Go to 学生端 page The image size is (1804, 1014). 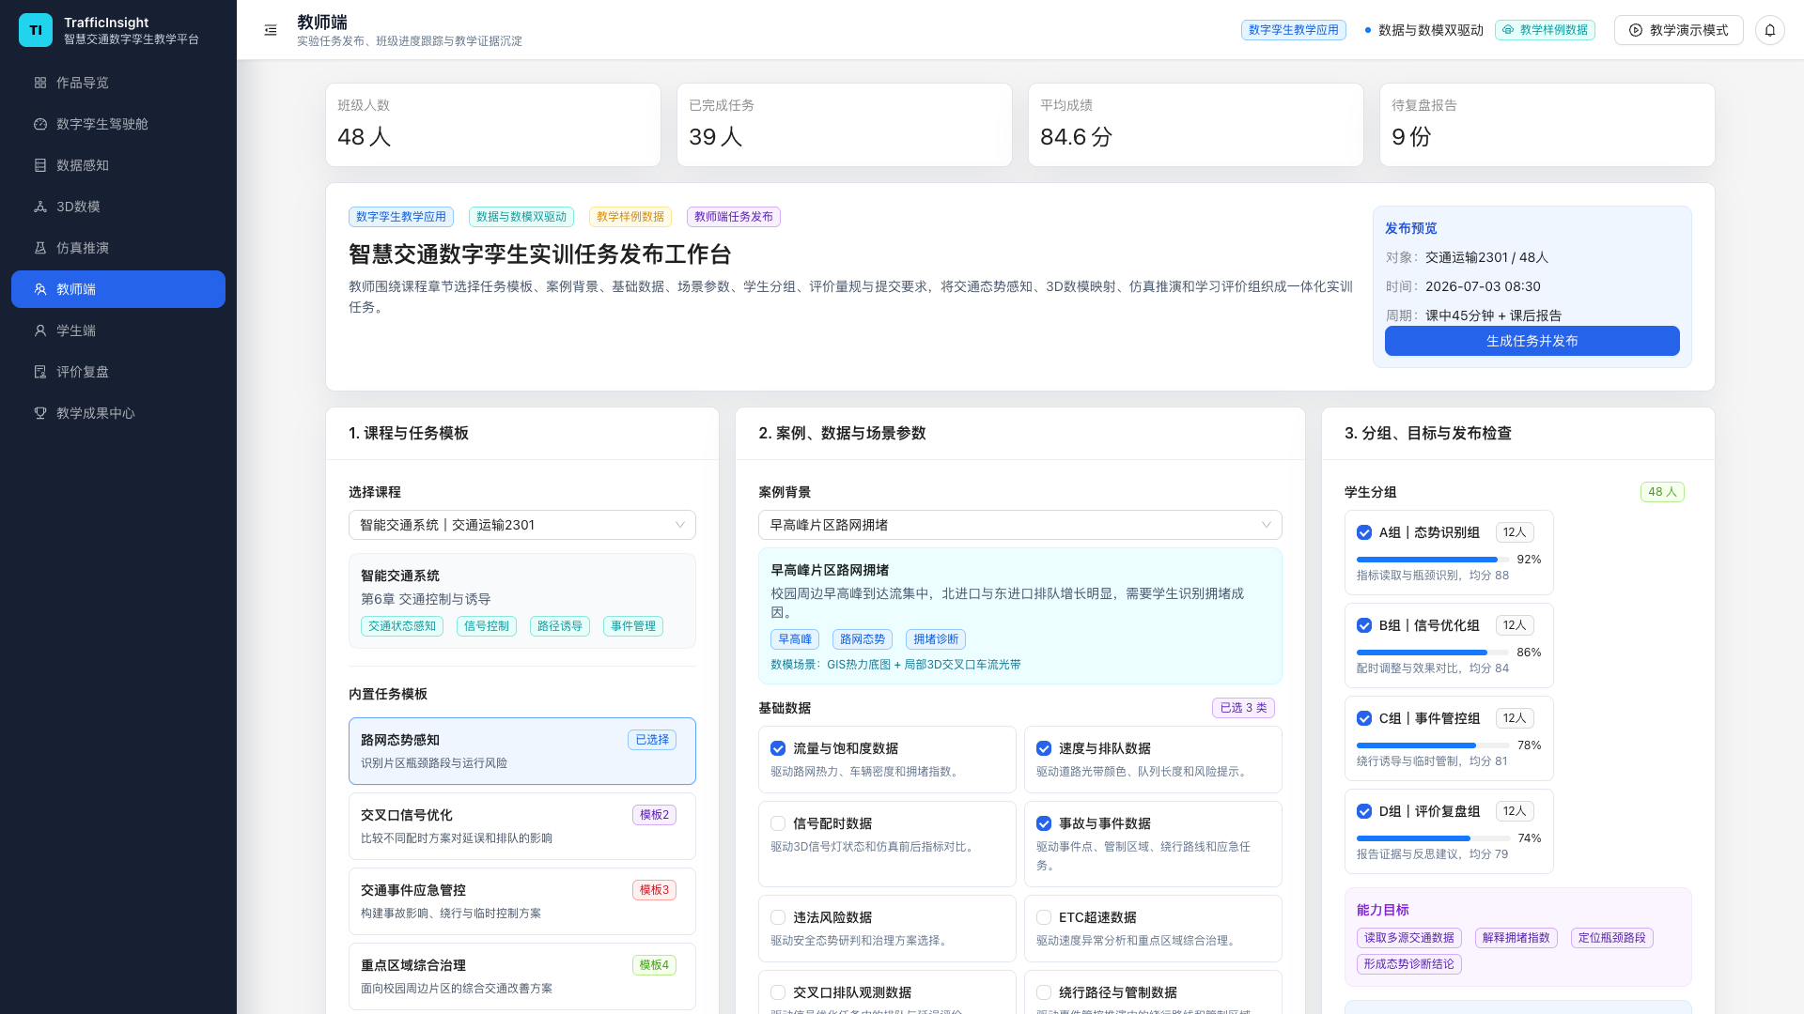click(118, 330)
